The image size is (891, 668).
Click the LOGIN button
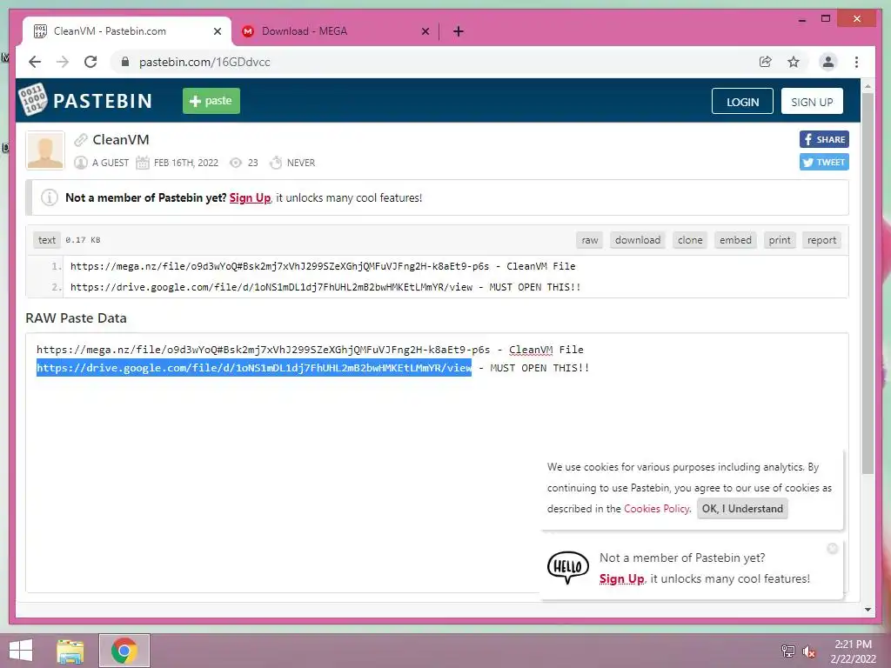pyautogui.click(x=742, y=102)
